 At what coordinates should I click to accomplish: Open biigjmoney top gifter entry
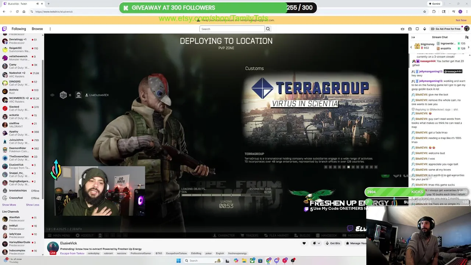click(424, 46)
